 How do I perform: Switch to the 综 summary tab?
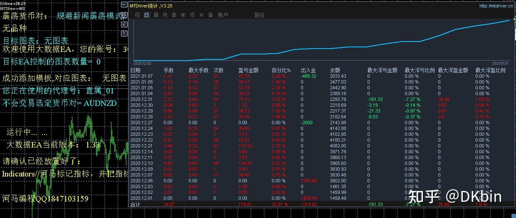click(x=138, y=15)
